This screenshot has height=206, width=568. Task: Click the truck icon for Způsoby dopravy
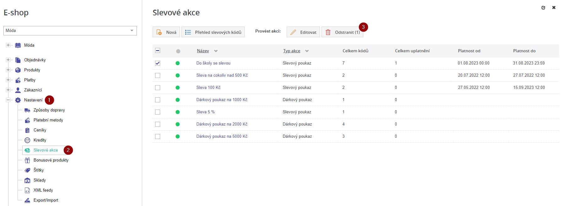click(27, 110)
